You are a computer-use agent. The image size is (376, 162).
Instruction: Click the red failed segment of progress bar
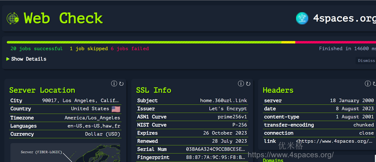pos(335,42)
